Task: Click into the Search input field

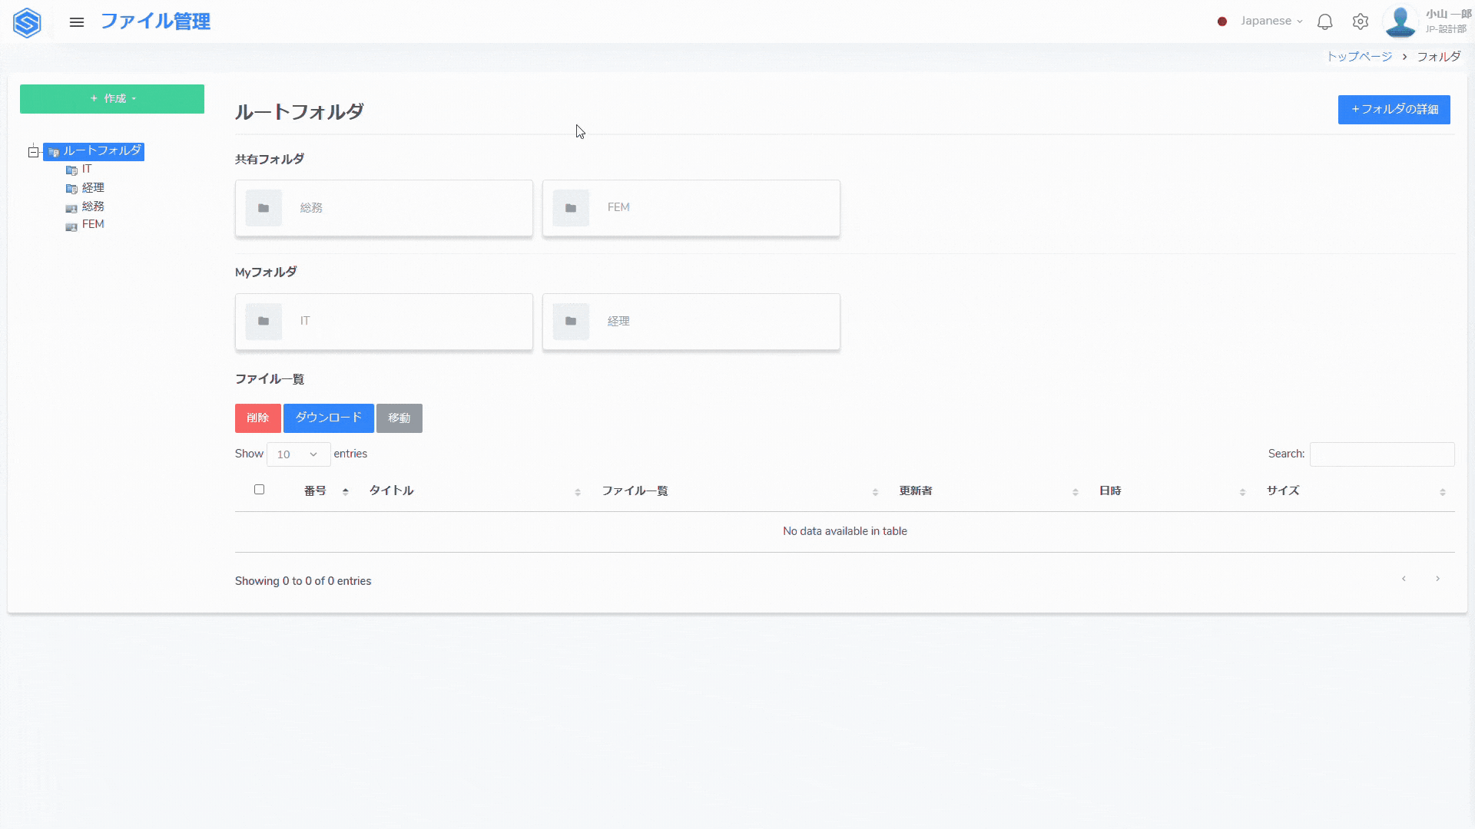Action: [x=1381, y=454]
